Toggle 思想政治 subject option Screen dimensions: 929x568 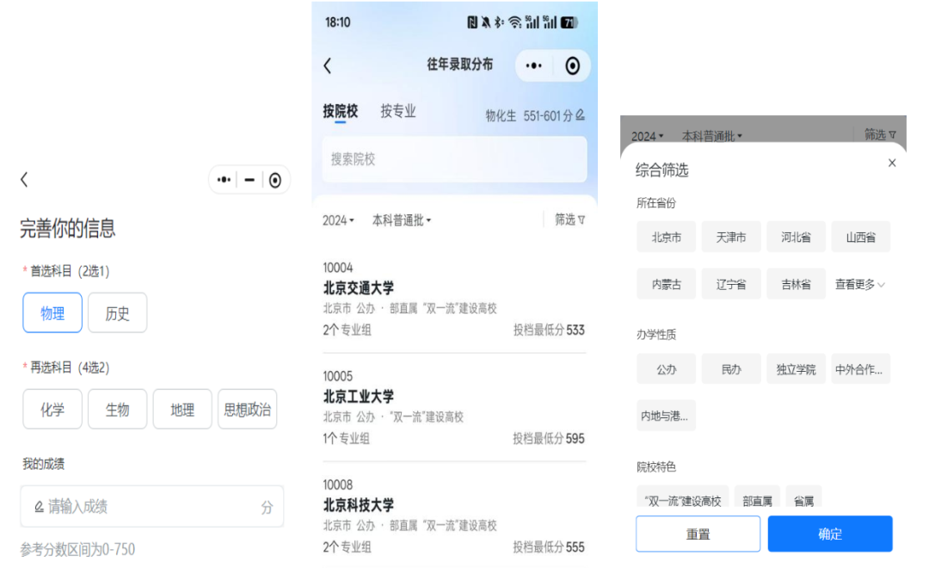click(x=248, y=410)
